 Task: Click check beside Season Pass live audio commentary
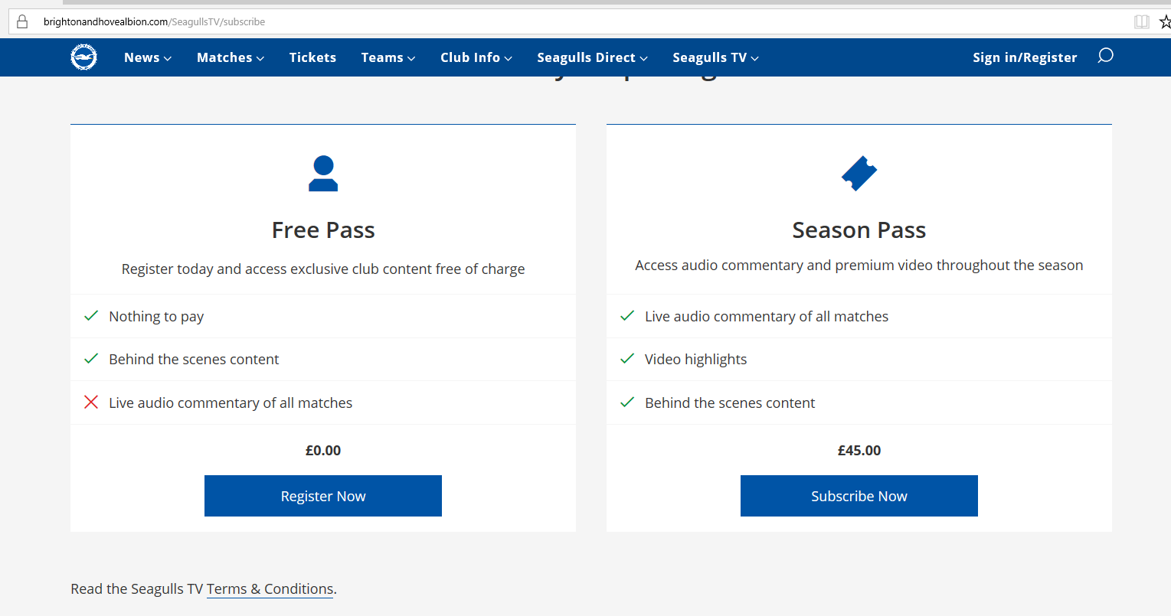click(627, 316)
